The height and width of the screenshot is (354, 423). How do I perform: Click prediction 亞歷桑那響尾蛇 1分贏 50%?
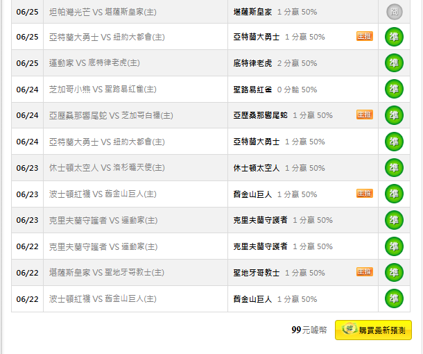point(283,115)
